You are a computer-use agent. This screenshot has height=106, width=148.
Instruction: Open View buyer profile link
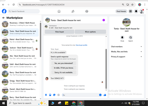click(x=81, y=45)
